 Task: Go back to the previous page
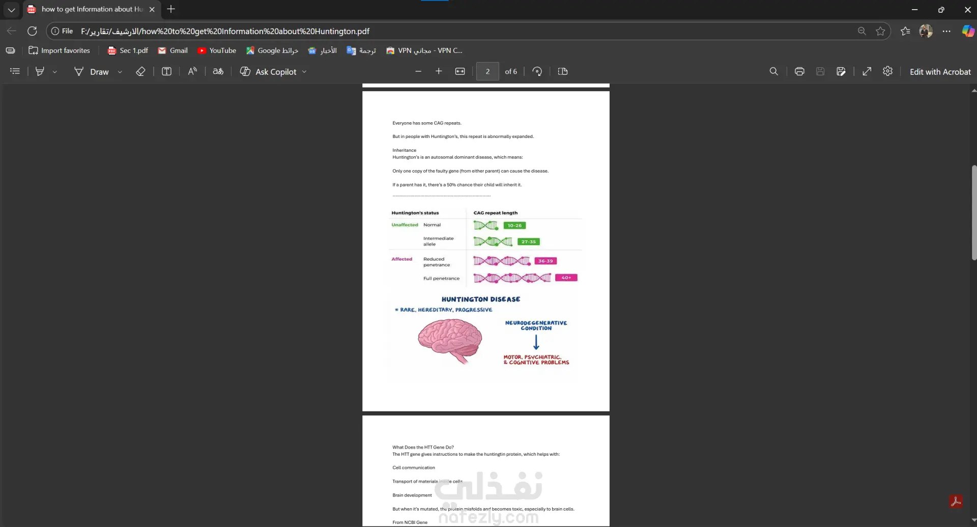(x=12, y=31)
